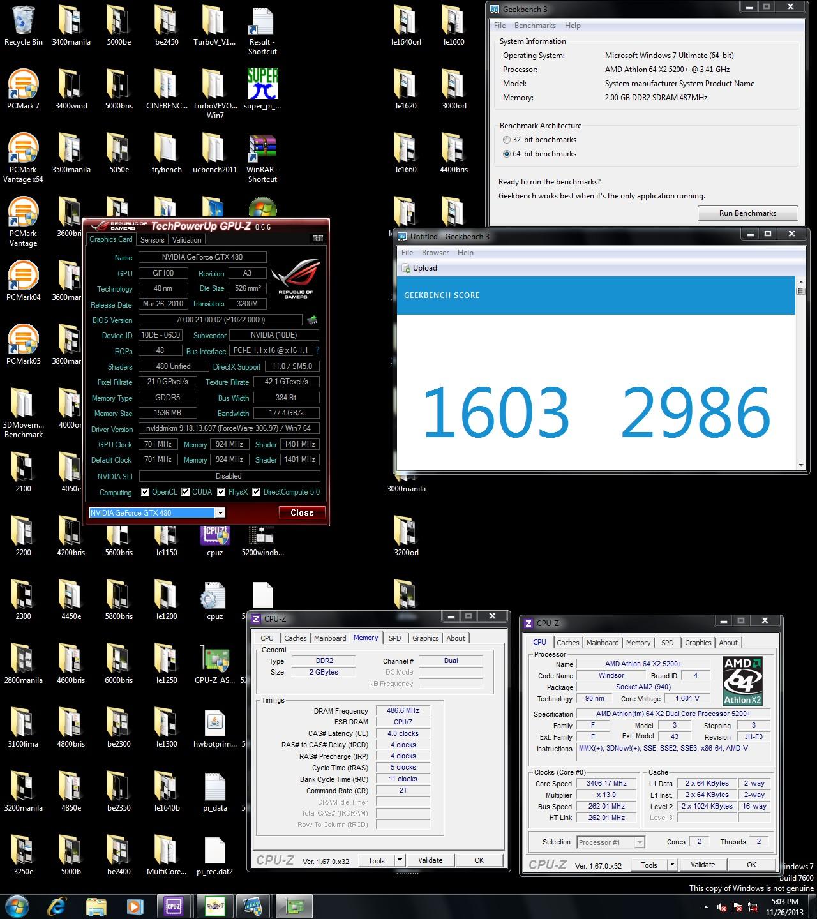
Task: Open Benchmarks menu in Geekbench 3
Action: [x=535, y=26]
